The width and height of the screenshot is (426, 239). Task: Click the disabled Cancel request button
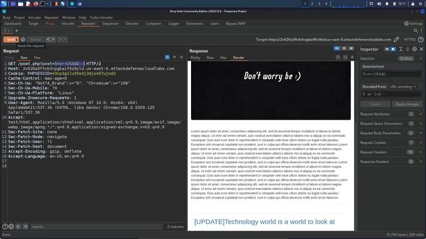pyautogui.click(x=35, y=40)
